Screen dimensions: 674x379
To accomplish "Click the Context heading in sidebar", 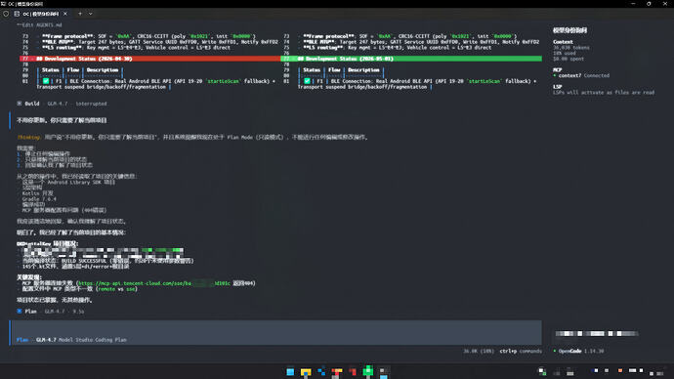I will [x=563, y=42].
